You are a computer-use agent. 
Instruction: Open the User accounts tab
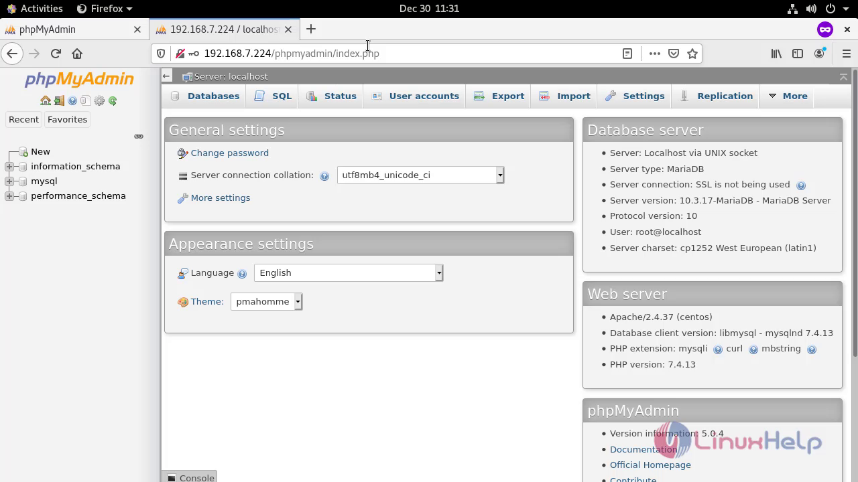(416, 96)
